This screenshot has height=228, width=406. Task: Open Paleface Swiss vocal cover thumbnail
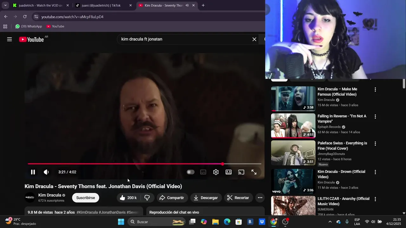click(x=293, y=153)
